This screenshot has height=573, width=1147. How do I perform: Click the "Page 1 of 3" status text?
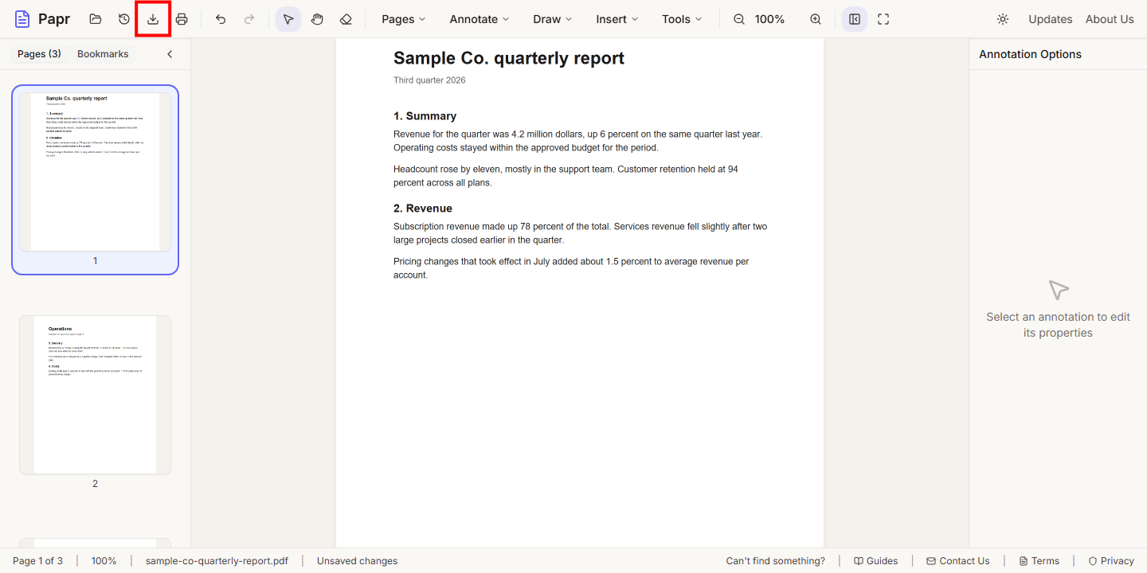coord(37,561)
